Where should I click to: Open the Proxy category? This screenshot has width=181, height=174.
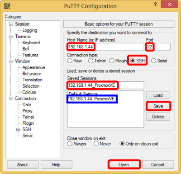tap(28, 111)
